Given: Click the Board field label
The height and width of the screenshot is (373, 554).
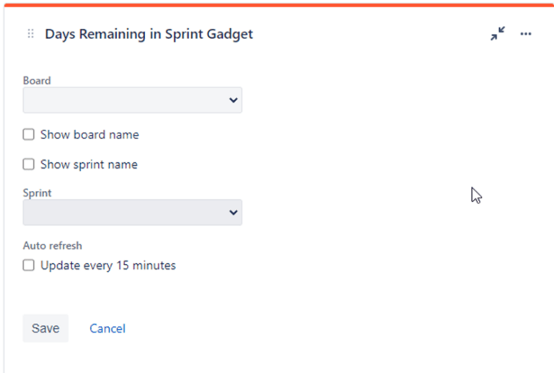Looking at the screenshot, I should tap(37, 81).
